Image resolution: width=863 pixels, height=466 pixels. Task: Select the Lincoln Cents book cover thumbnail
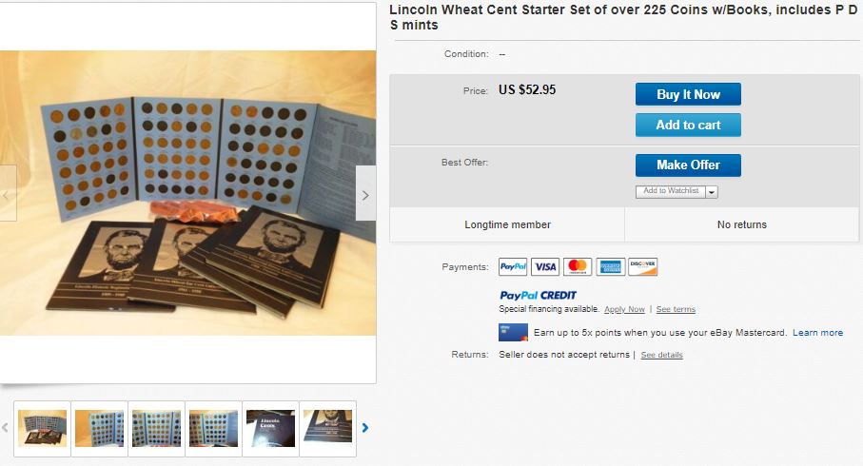click(x=270, y=428)
